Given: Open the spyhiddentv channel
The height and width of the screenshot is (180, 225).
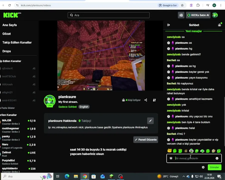Looking at the screenshot, I should pyautogui.click(x=18, y=170).
